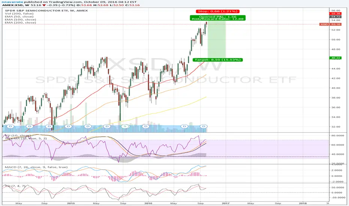
Task: Click the red 55.38 stop price tag
Action: [336, 13]
